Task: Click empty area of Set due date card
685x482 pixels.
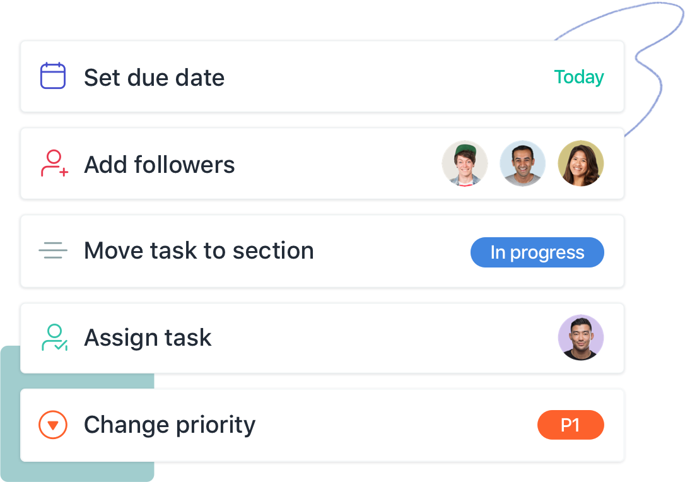Action: pos(389,77)
